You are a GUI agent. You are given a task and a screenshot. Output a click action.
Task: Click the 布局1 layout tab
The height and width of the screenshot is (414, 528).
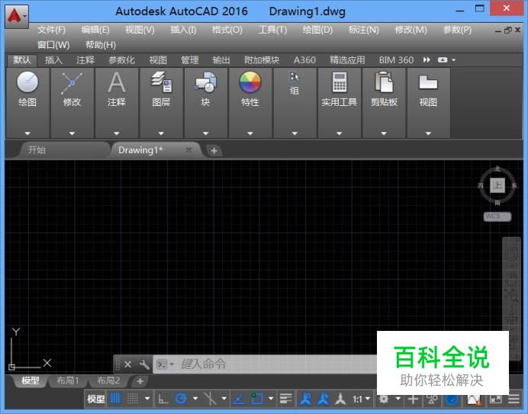point(68,380)
